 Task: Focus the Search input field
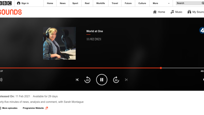(x=189, y=3)
